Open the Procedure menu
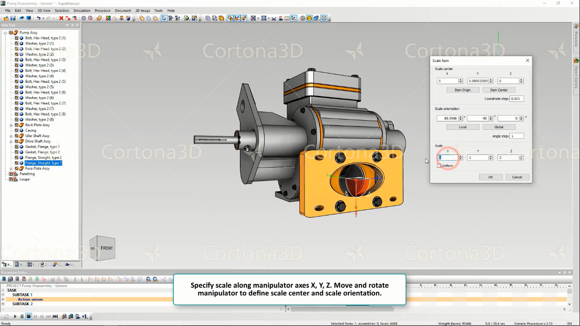 point(102,11)
